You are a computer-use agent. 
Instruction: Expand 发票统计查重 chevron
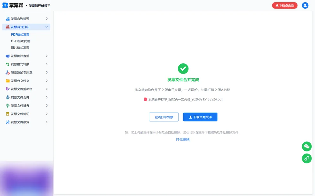click(46, 56)
